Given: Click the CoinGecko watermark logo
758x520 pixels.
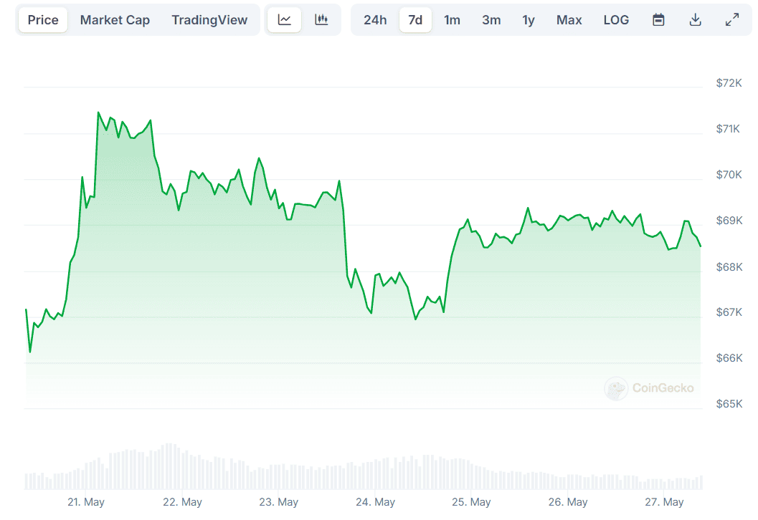Looking at the screenshot, I should point(650,388).
